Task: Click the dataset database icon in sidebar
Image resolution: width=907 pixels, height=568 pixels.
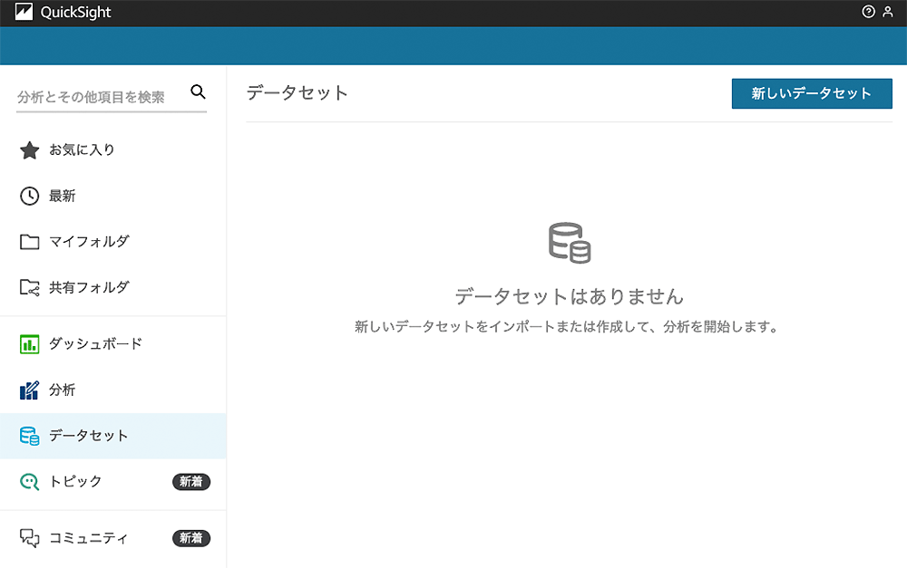Action: pos(30,436)
